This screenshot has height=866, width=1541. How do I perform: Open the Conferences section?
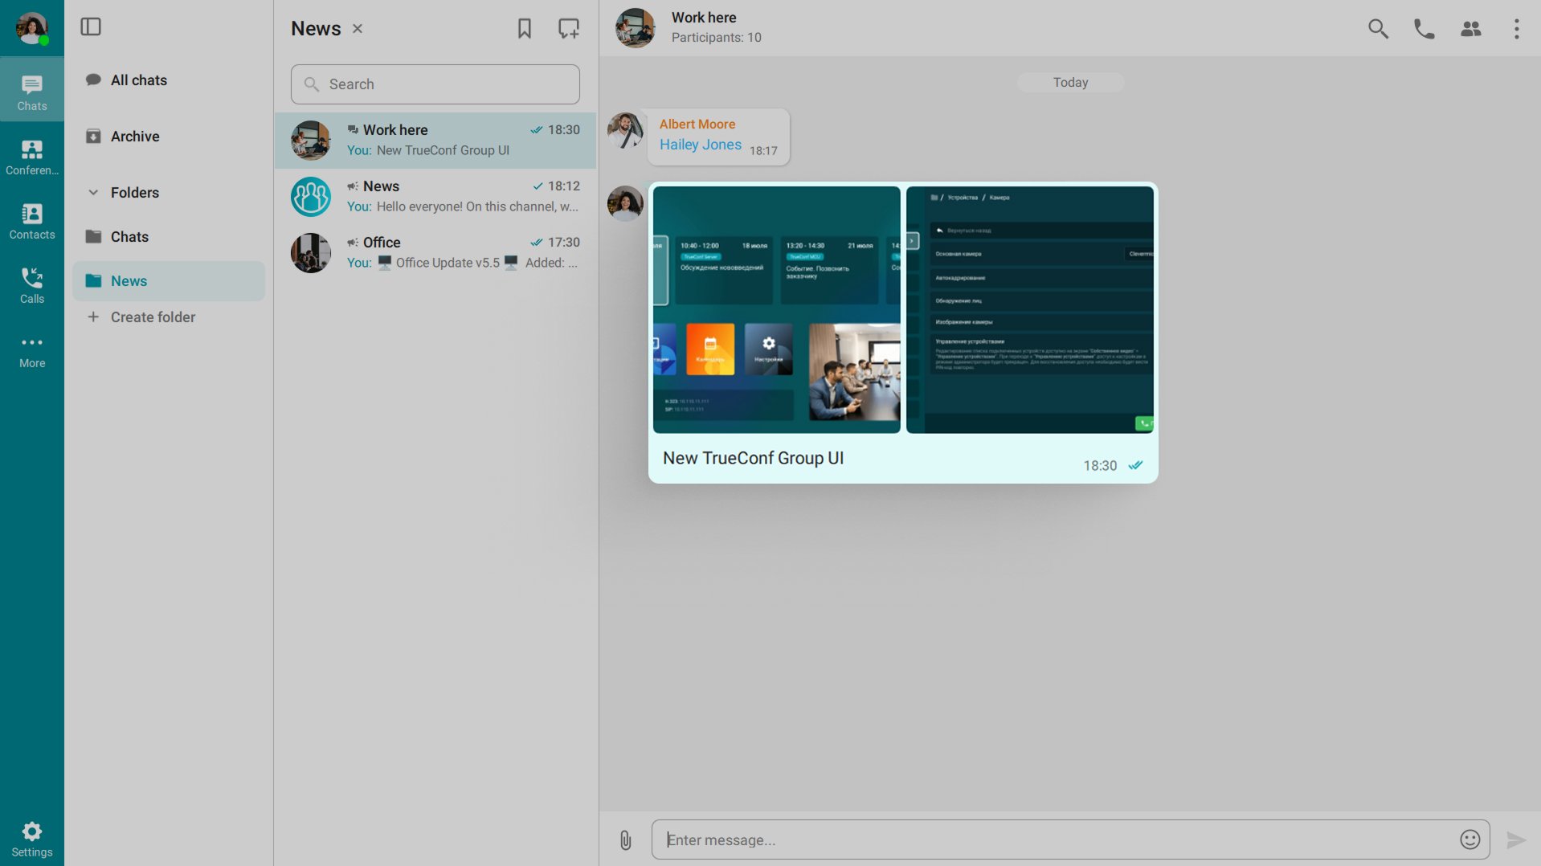(32, 157)
